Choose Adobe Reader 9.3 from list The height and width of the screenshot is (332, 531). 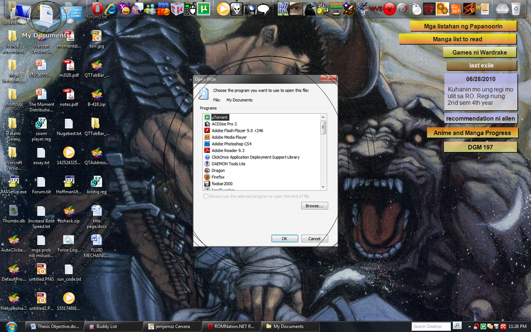(x=228, y=150)
